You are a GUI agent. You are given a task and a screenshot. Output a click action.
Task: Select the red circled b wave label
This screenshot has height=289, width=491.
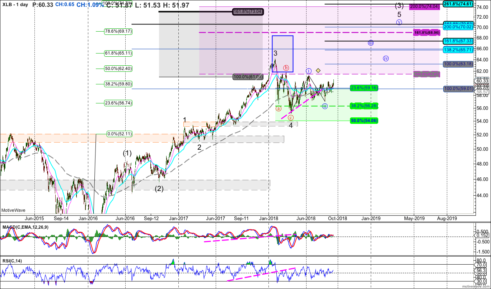point(286,67)
